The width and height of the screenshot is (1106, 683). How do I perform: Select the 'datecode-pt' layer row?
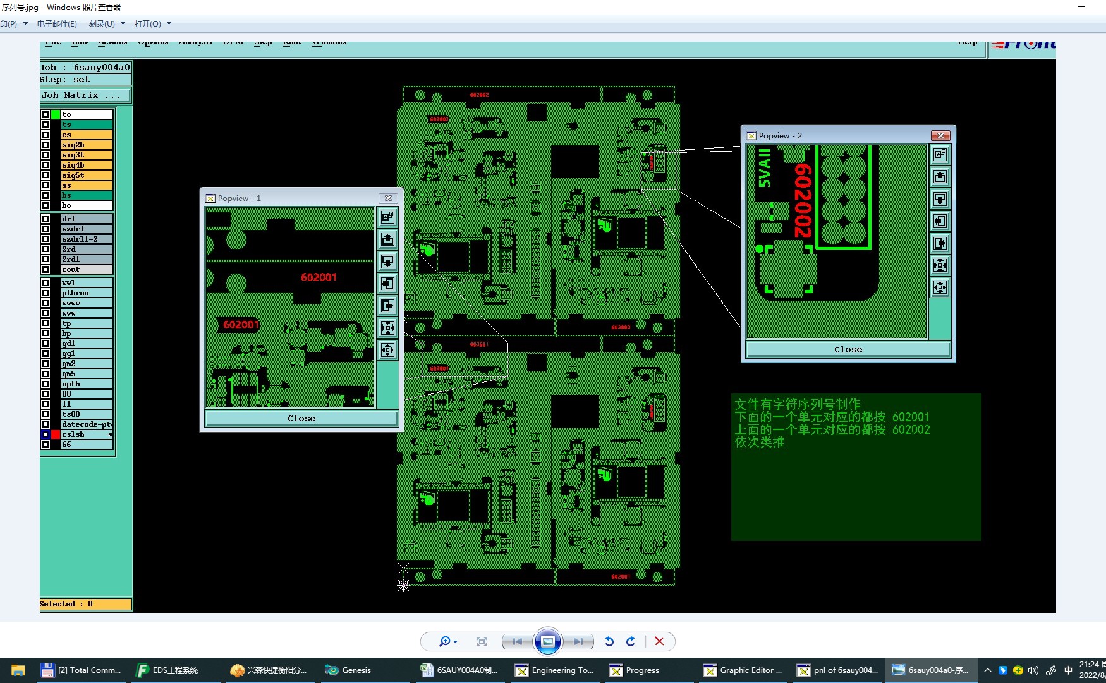coord(87,424)
